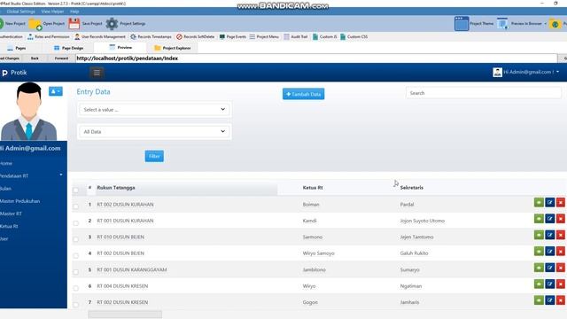This screenshot has height=319, width=567.
Task: Delete the record for row Wiryo Samoyo
Action: click(561, 252)
